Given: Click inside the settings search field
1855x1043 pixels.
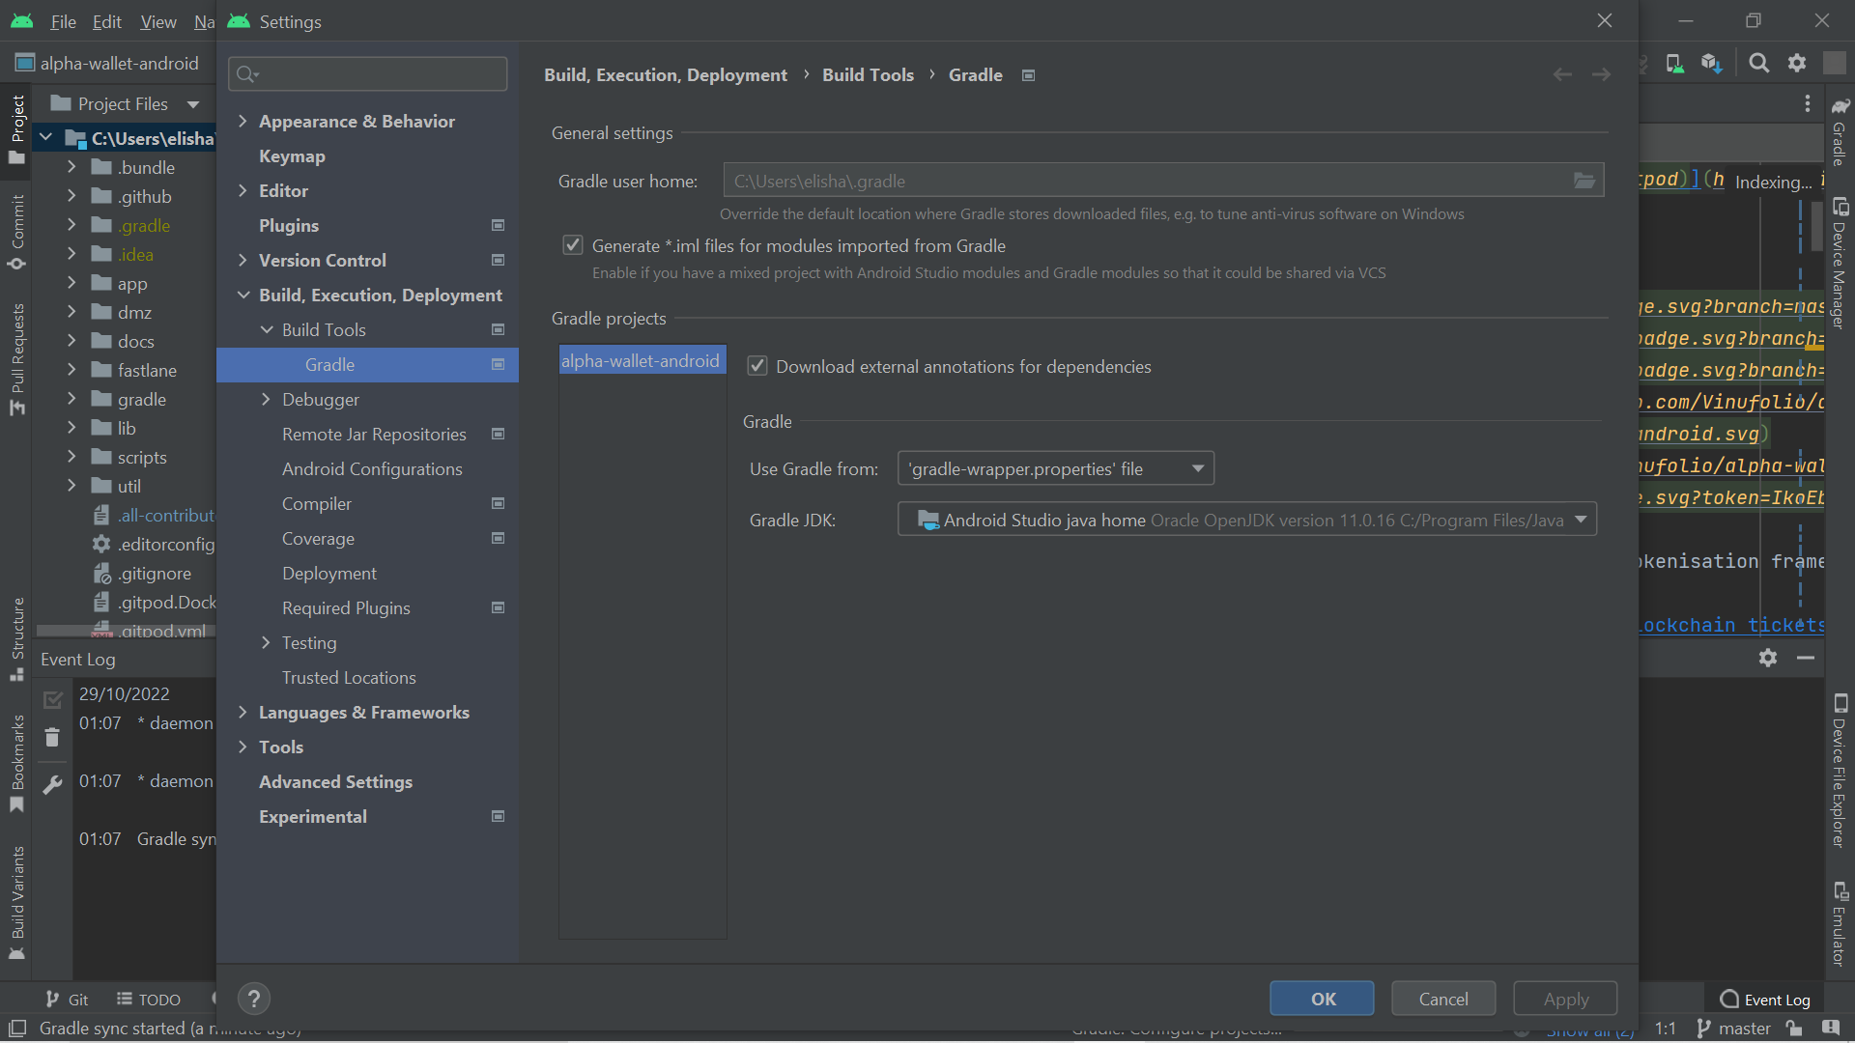Looking at the screenshot, I should click(x=367, y=73).
